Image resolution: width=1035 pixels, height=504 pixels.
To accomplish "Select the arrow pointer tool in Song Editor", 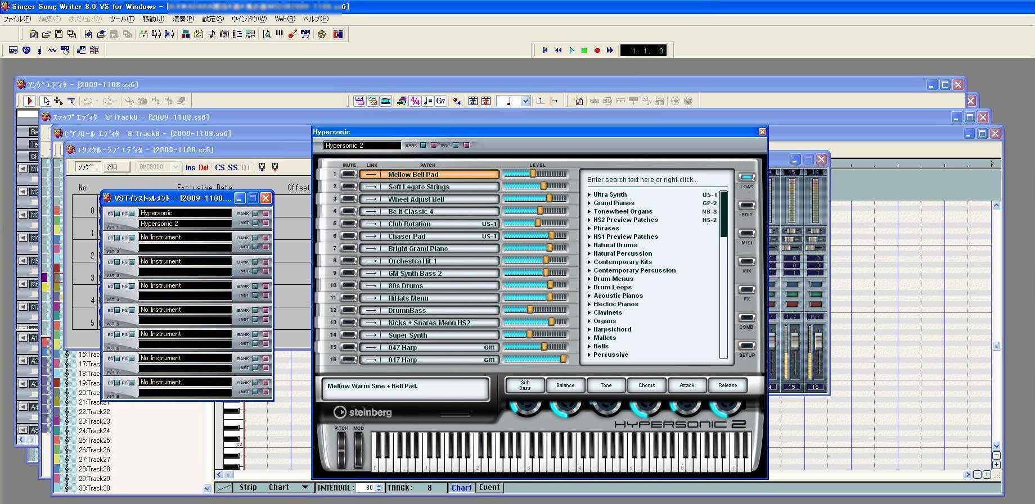I will click(46, 101).
